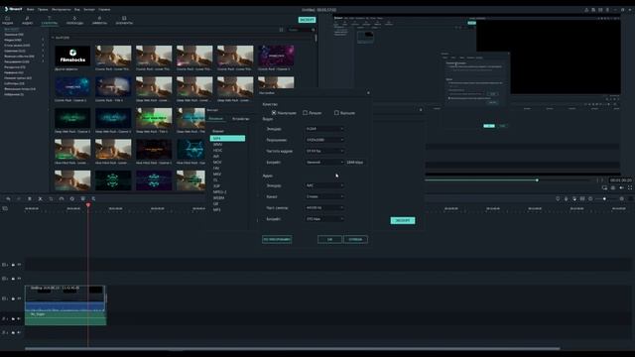Switch titles library to grid view icon

click(281, 30)
